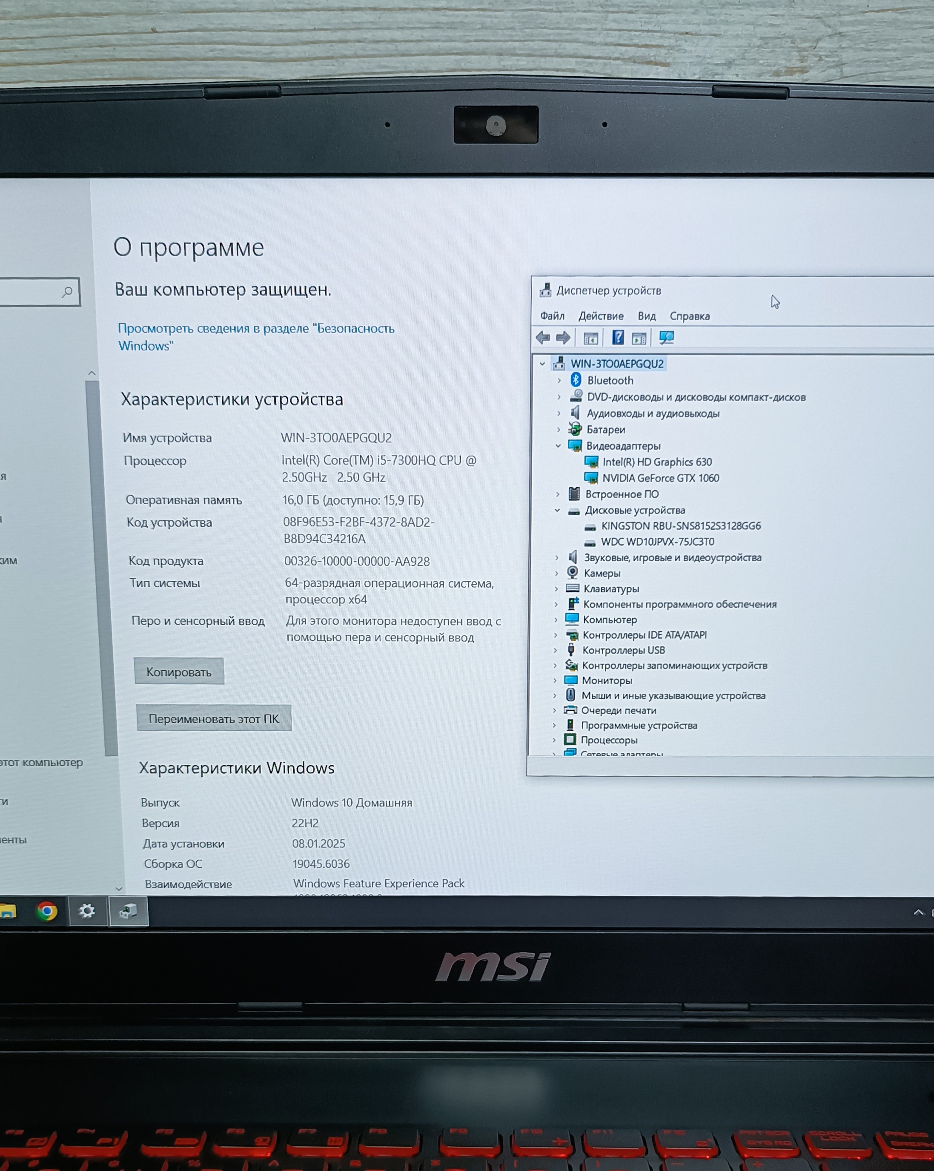Screen dimensions: 934x1171
Task: Click the Device Manager taskbar icon
Action: tap(128, 911)
